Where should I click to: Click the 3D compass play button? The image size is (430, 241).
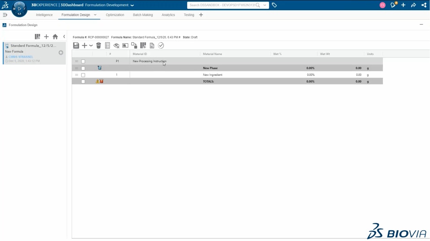[x=19, y=9]
